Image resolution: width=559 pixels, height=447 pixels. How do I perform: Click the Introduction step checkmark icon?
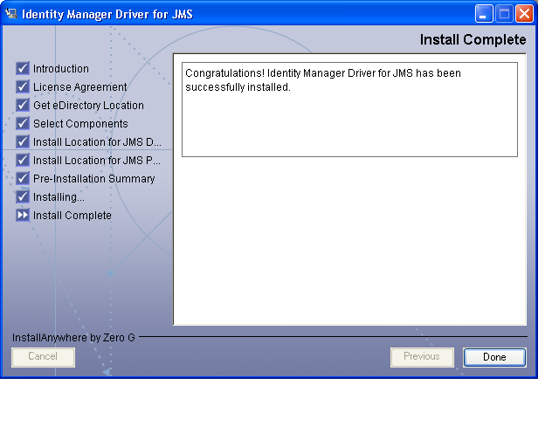click(x=23, y=68)
